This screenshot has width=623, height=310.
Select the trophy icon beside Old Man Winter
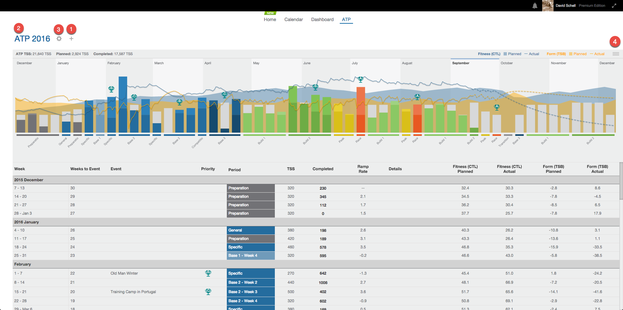coord(208,273)
